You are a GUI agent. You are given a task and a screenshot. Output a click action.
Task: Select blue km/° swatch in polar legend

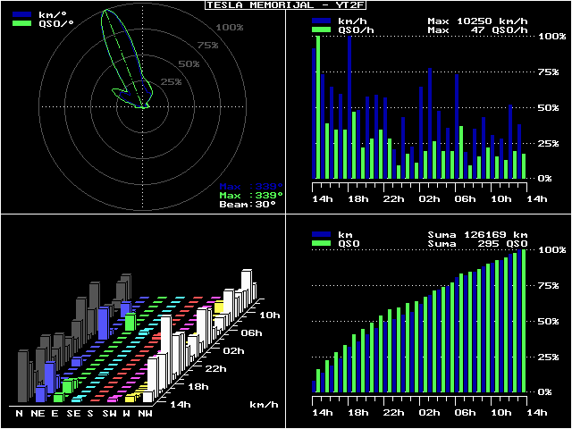pos(23,14)
